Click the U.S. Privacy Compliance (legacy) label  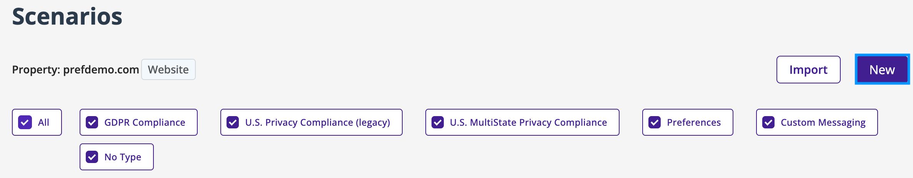click(318, 122)
